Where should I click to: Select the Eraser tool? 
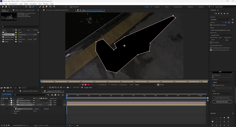tap(46, 7)
